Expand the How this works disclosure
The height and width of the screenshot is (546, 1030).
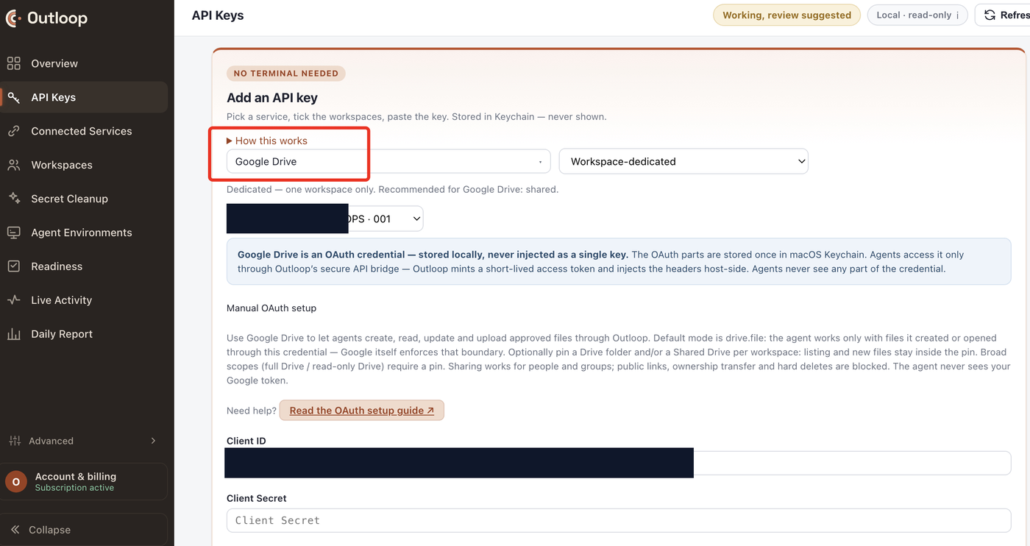267,141
